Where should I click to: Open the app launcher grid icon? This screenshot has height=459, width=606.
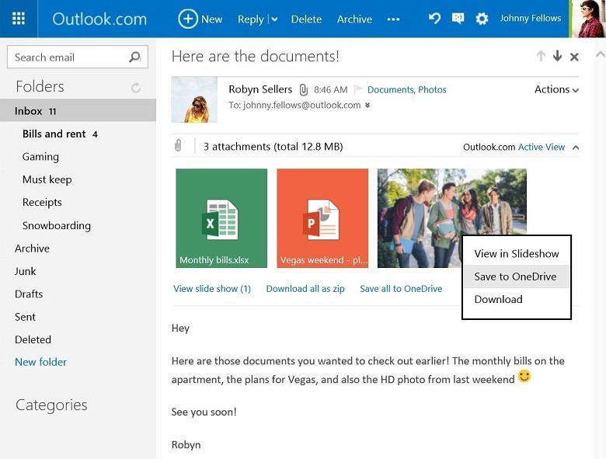click(19, 19)
